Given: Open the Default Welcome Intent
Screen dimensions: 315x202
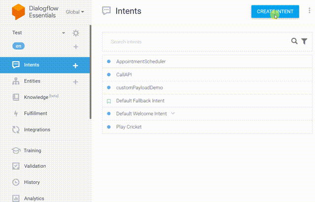Looking at the screenshot, I should pos(141,114).
